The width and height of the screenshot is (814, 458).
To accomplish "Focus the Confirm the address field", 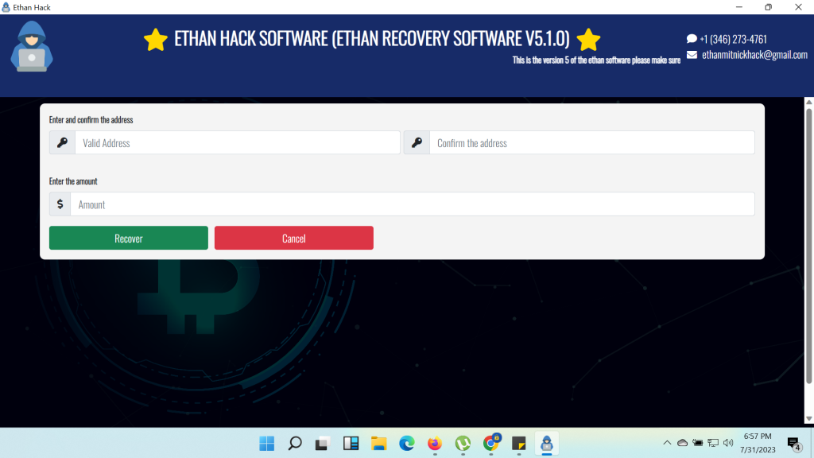I will (591, 143).
